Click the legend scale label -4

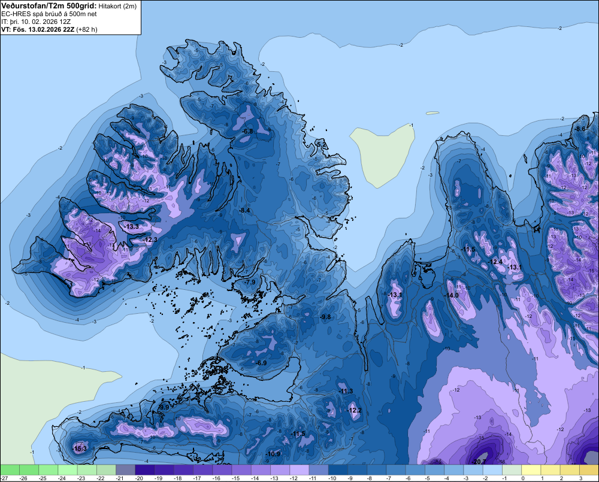(x=447, y=478)
